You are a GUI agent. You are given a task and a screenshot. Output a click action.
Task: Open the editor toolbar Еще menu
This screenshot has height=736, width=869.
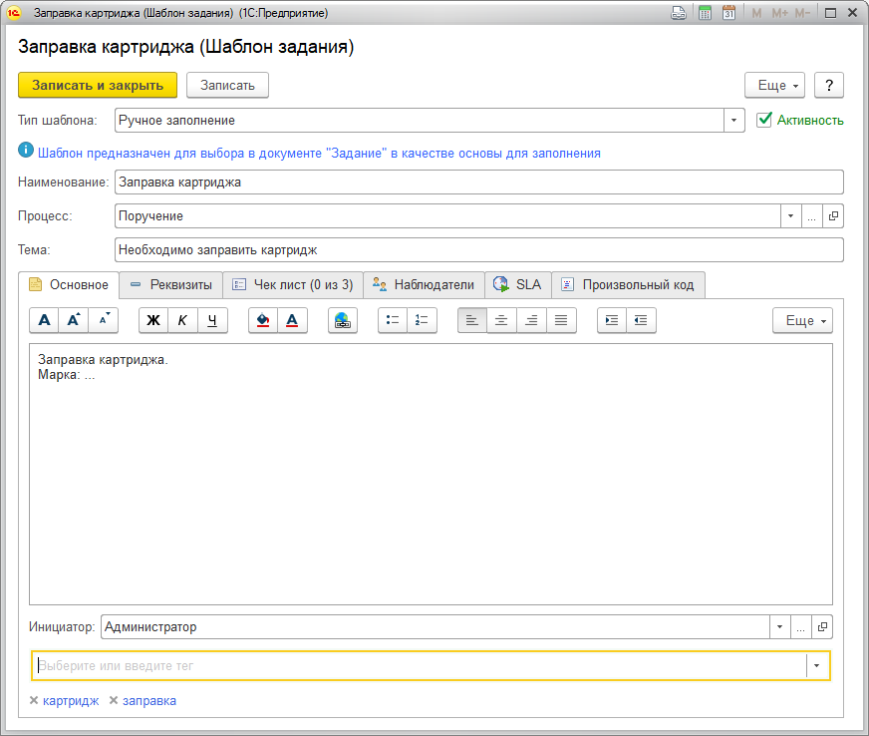pos(802,320)
